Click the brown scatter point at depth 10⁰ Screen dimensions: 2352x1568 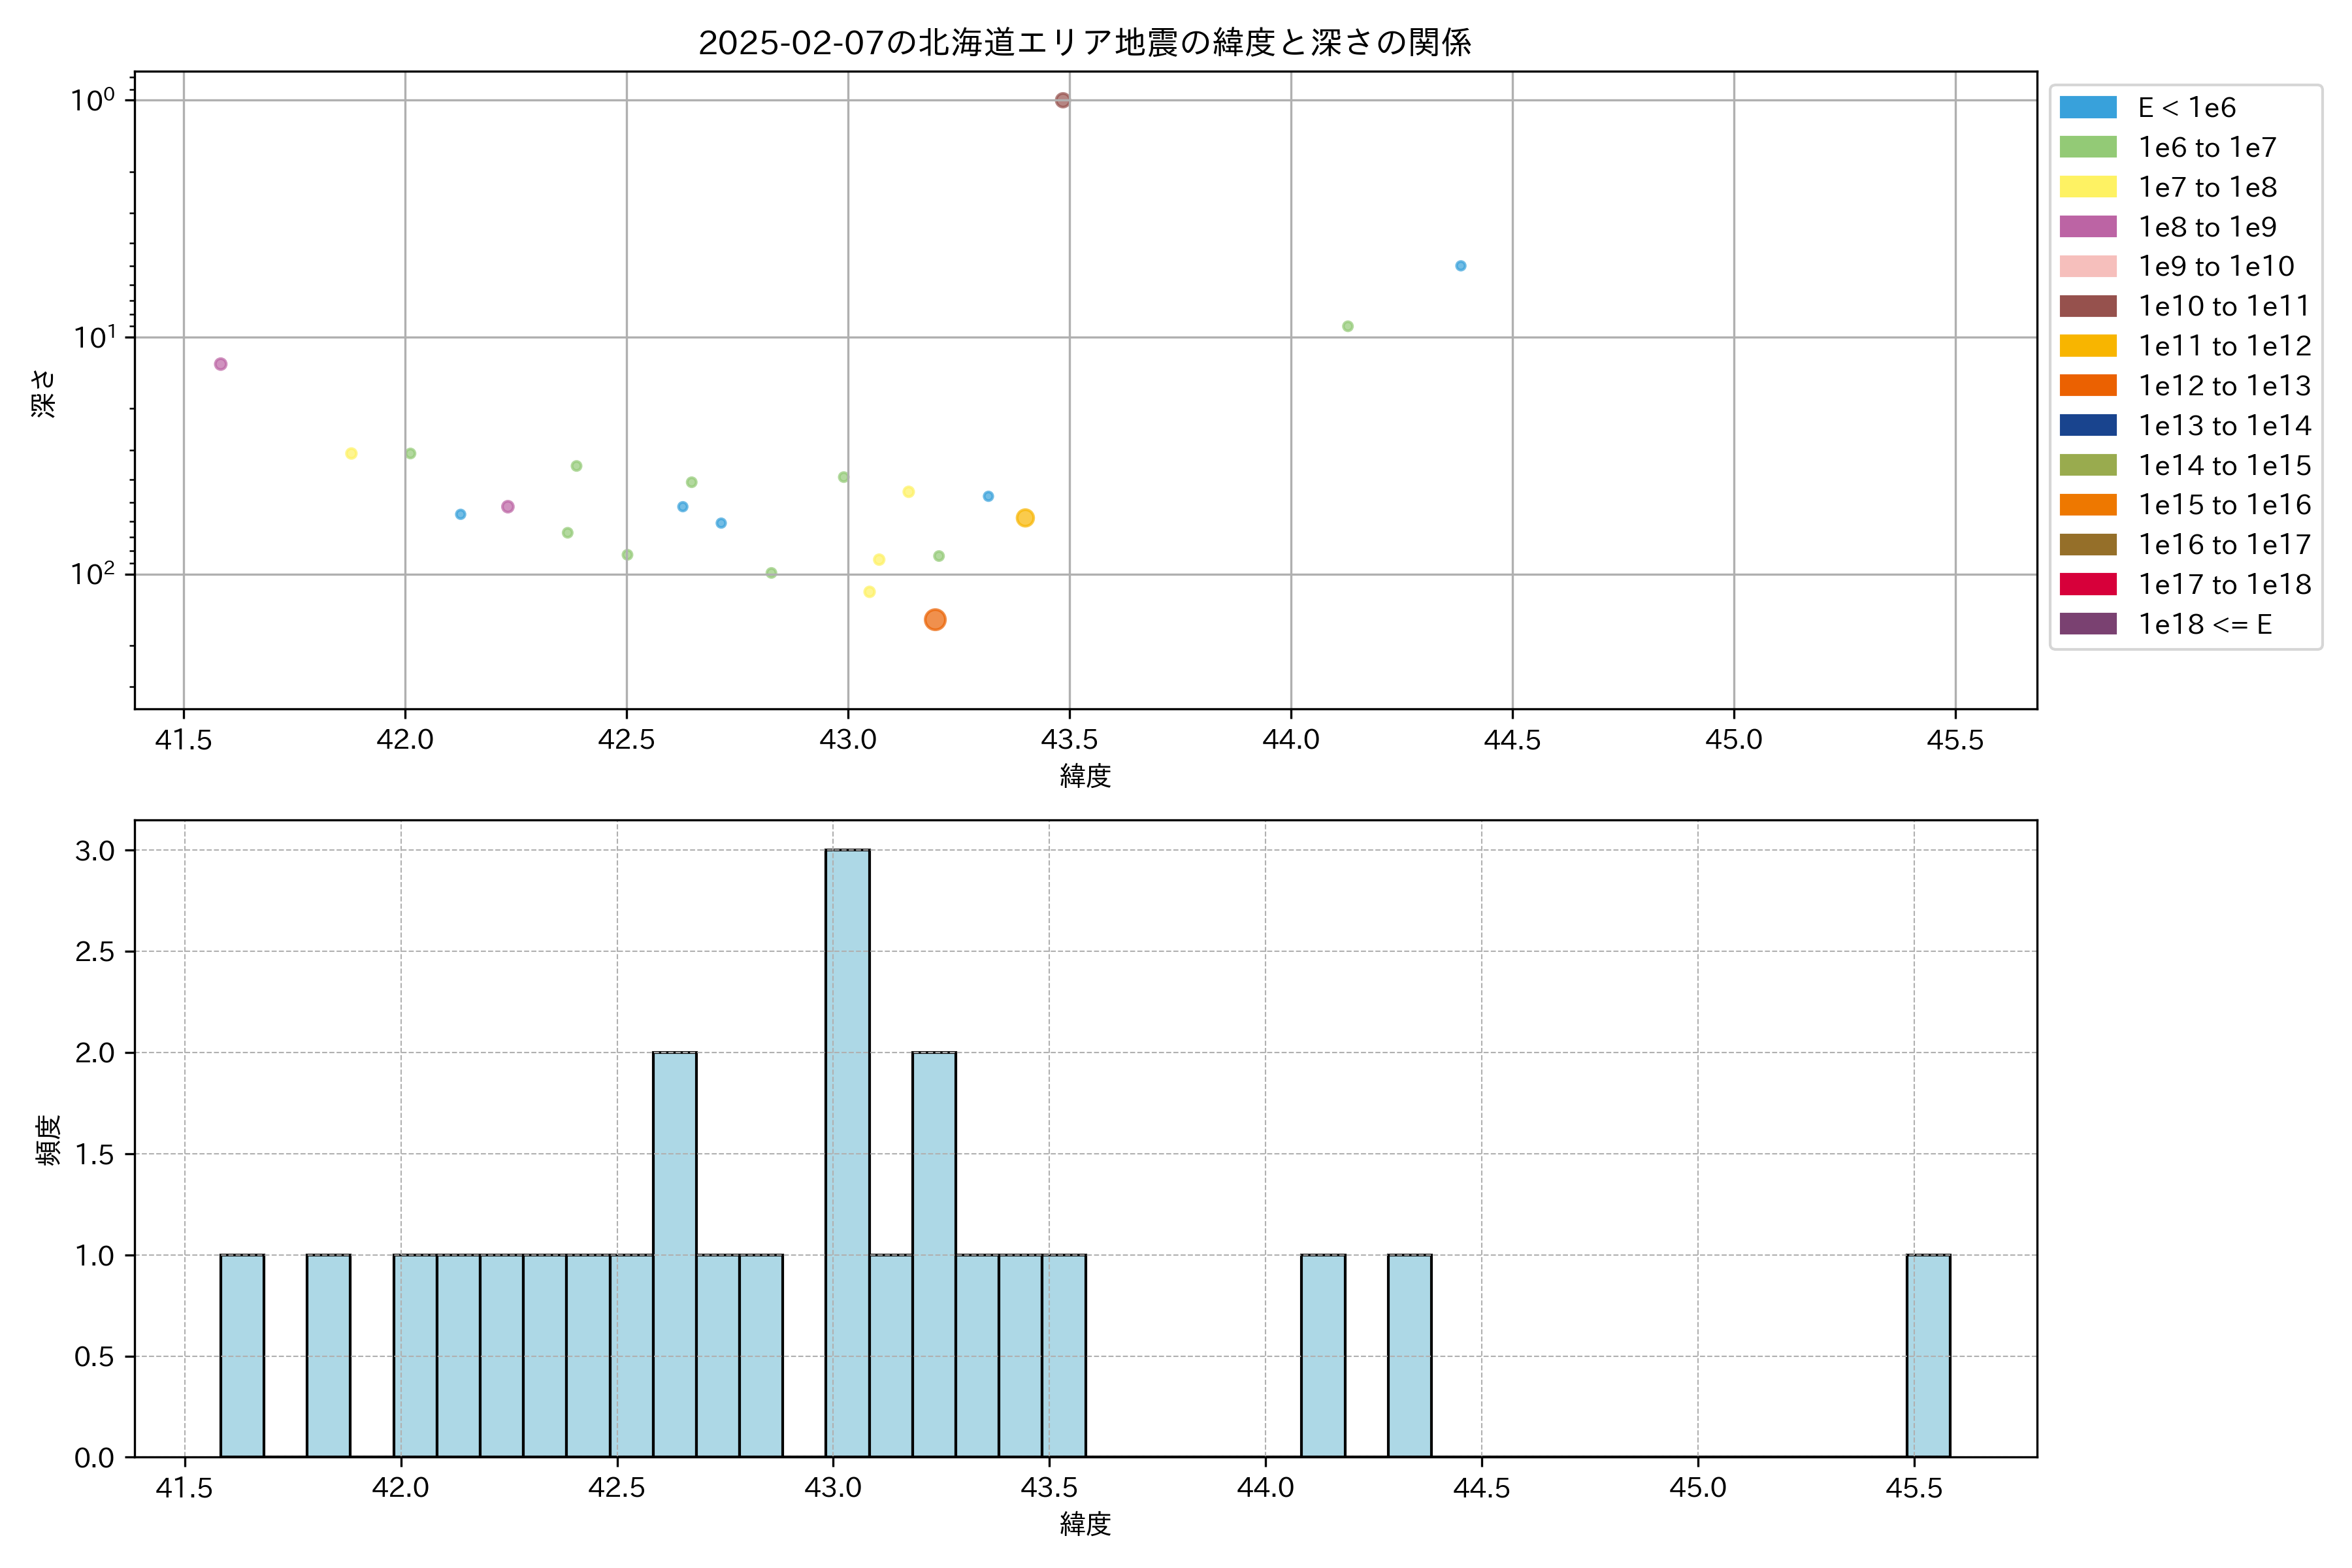click(x=1062, y=100)
